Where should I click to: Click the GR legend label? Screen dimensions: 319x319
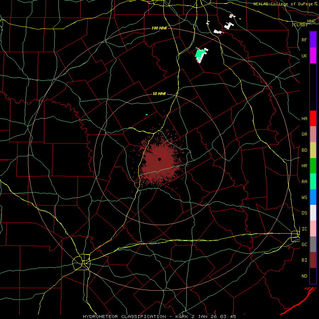click(304, 134)
